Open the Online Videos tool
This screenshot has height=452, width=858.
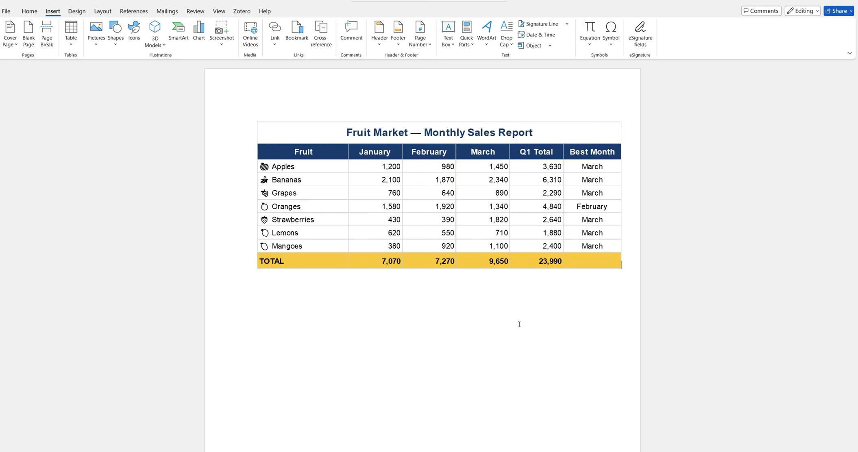[250, 34]
